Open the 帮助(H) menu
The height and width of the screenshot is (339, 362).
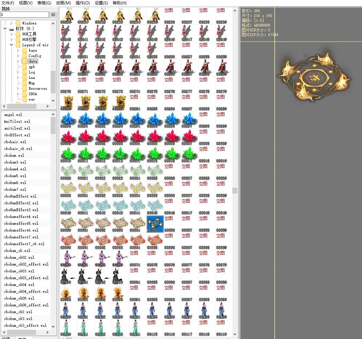click(x=120, y=3)
